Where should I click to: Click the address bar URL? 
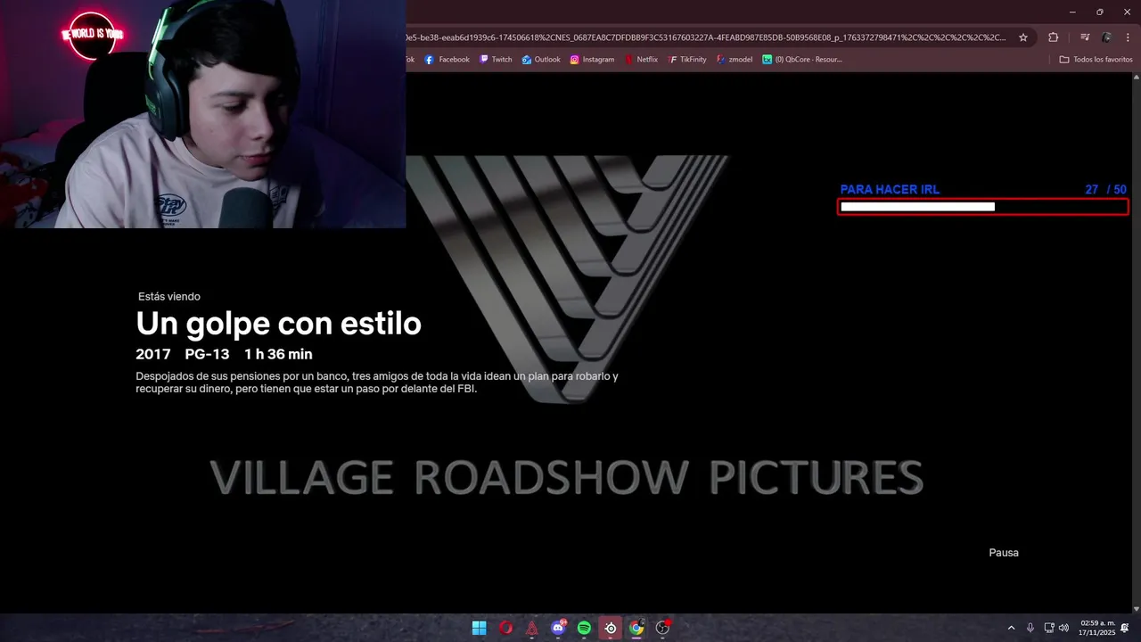coord(706,37)
